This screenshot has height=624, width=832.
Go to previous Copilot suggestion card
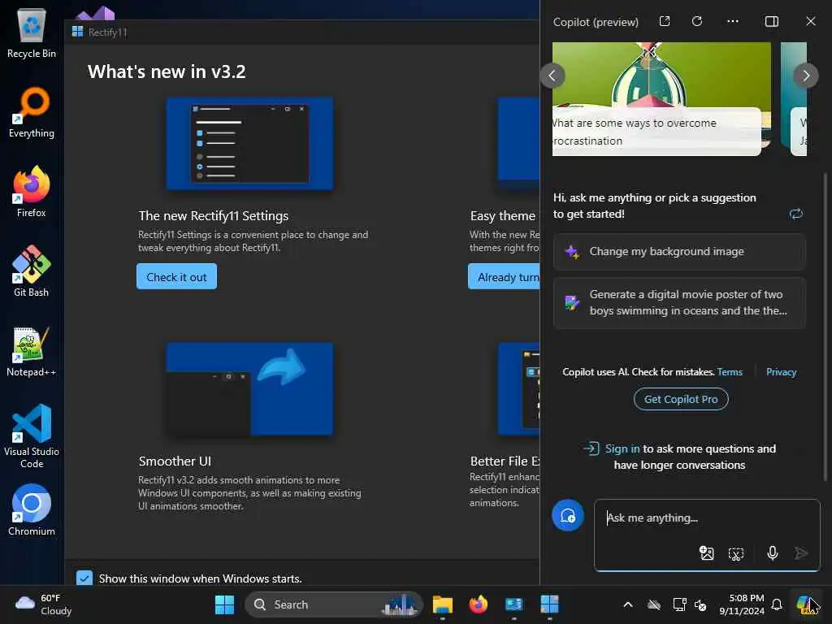552,76
